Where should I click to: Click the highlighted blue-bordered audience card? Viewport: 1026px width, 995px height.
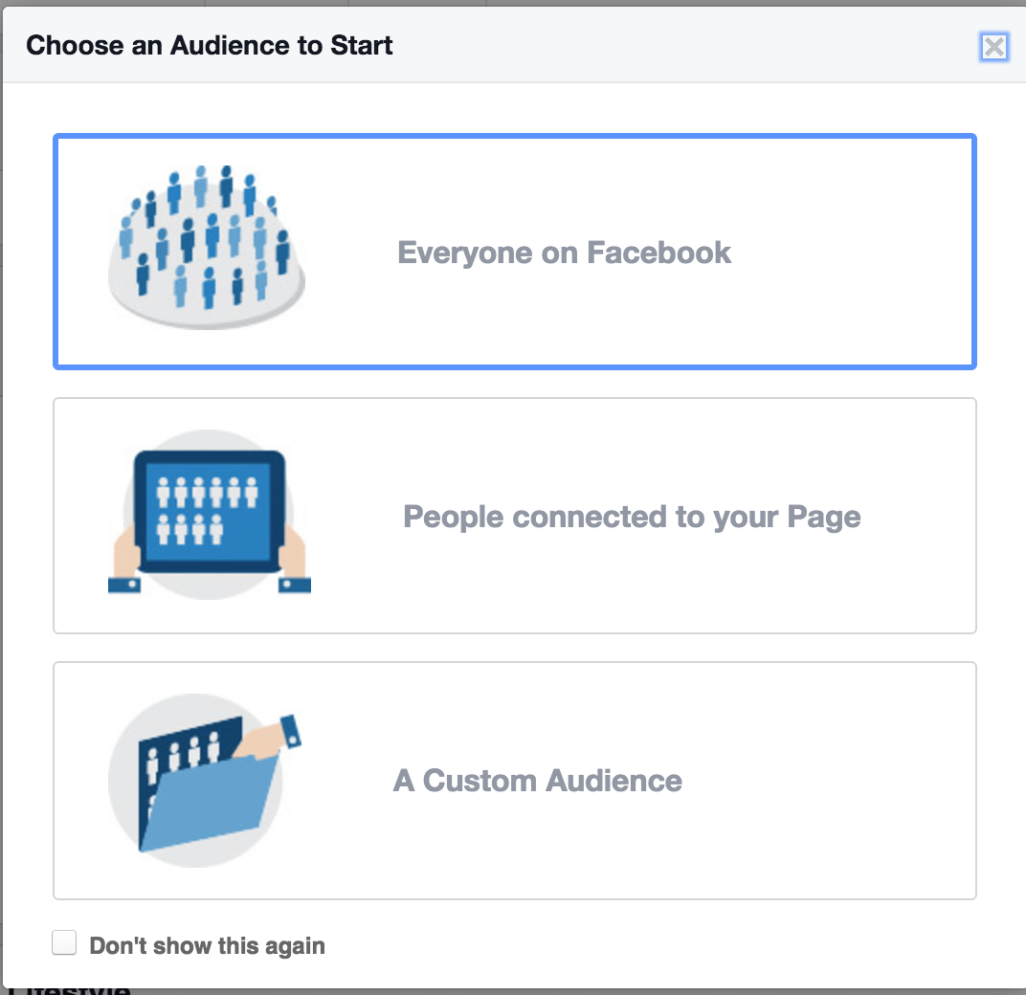click(x=515, y=252)
